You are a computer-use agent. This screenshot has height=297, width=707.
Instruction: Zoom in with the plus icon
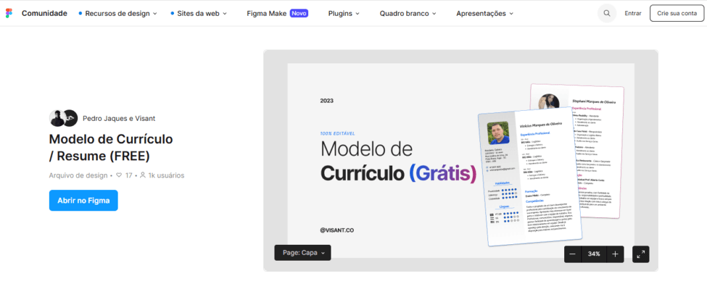click(x=615, y=254)
